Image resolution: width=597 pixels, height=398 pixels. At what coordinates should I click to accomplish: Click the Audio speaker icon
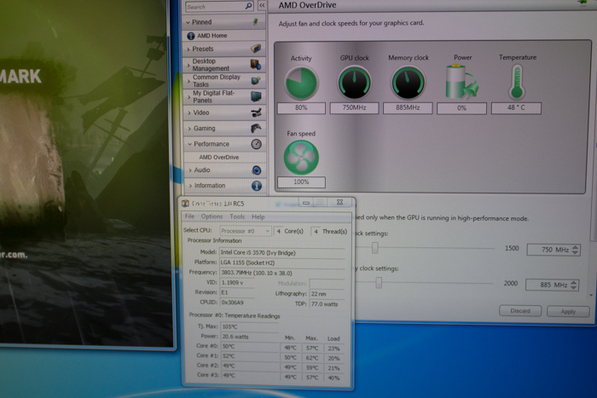[x=257, y=170]
